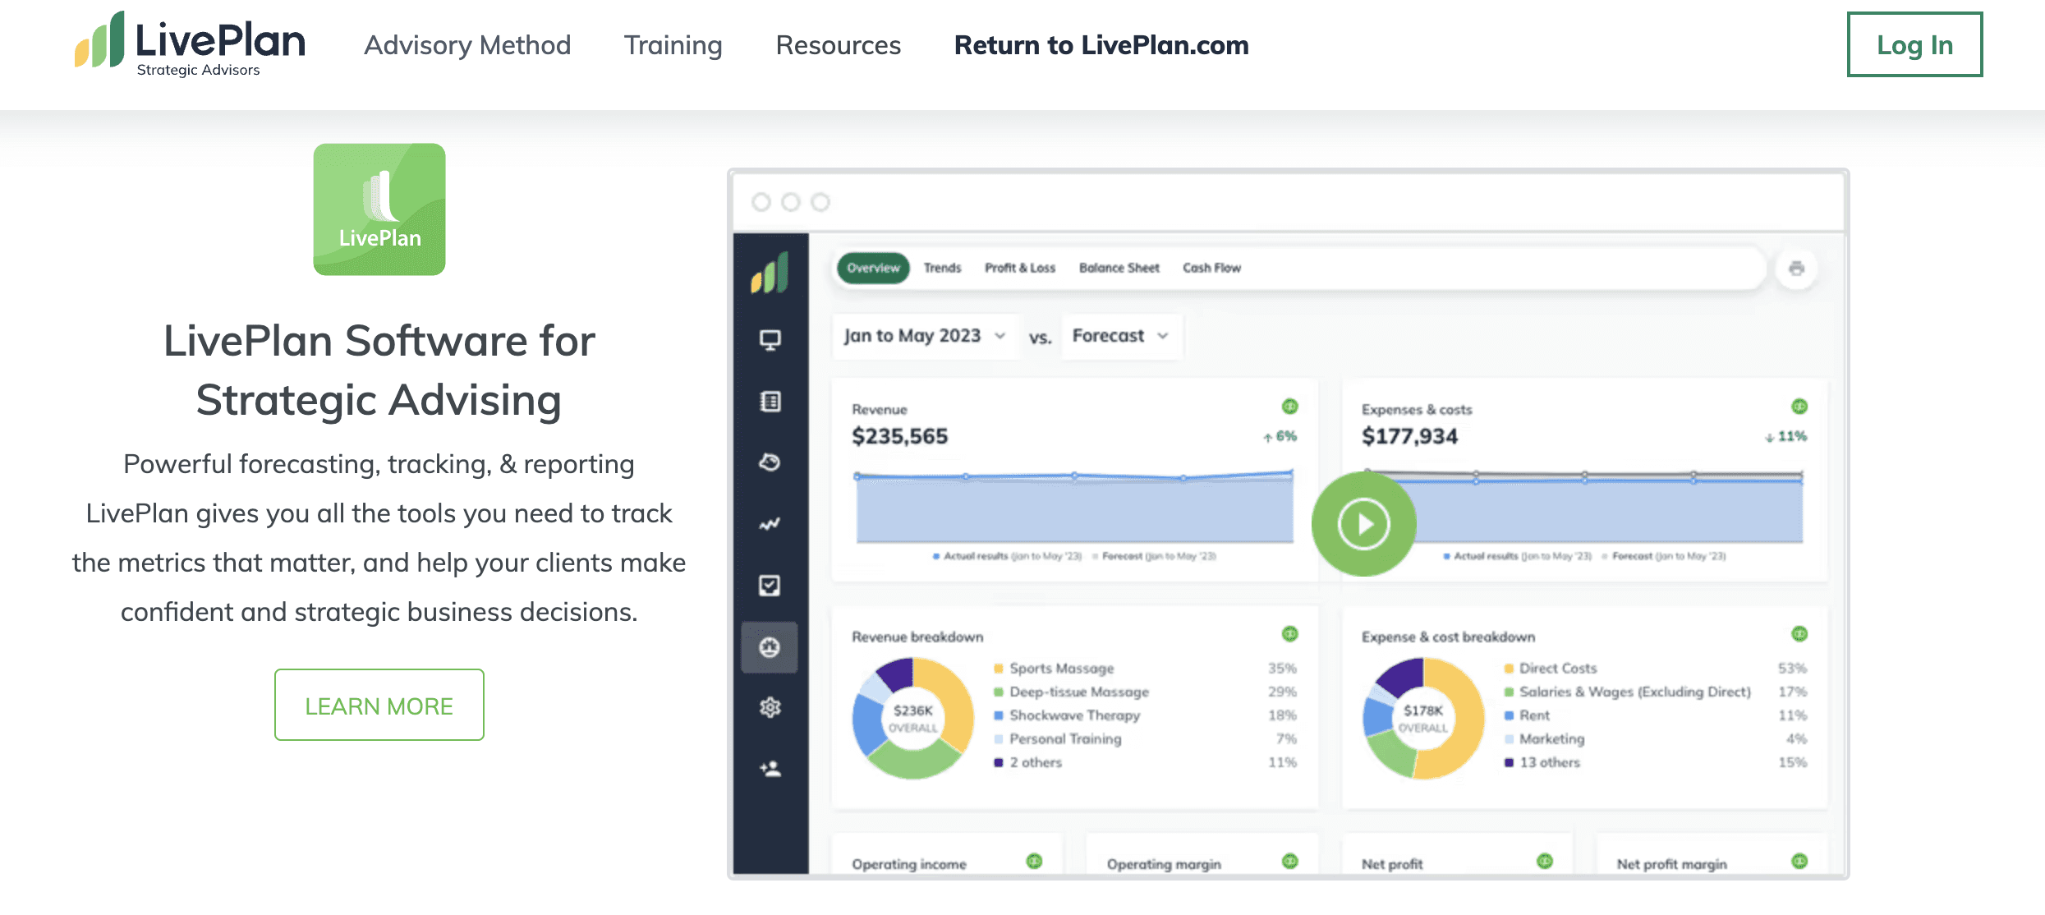Open the Advisory Method menu
Viewport: 2045px width, 915px height.
pyautogui.click(x=467, y=45)
